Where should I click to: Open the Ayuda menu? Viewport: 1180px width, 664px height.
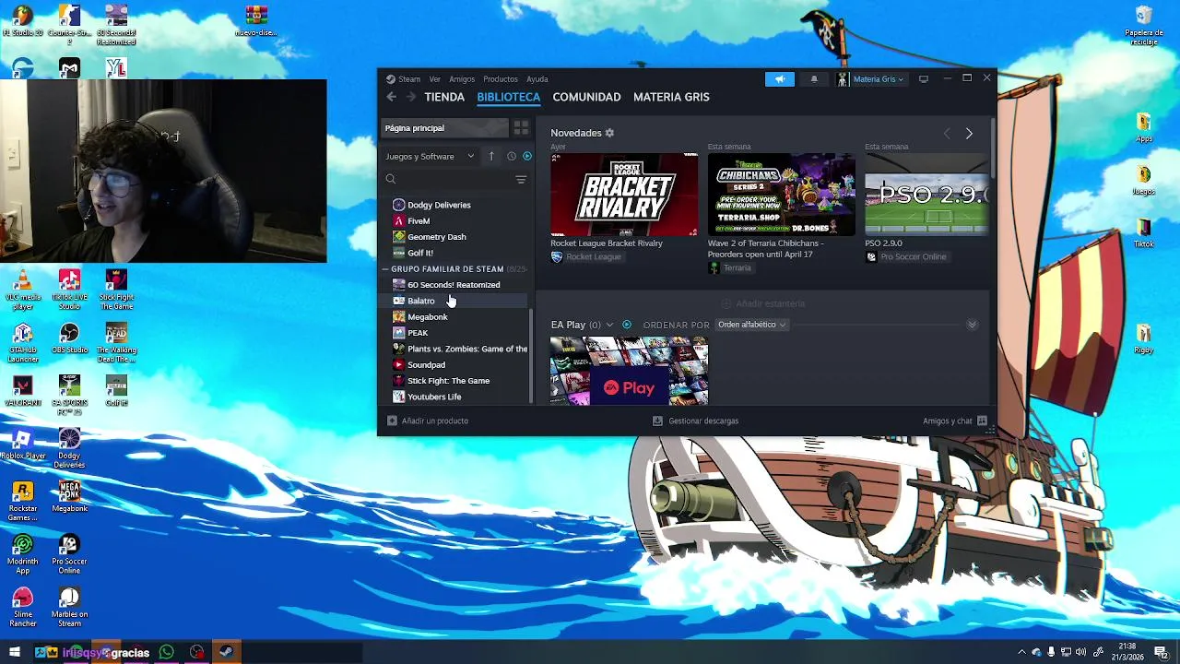click(x=537, y=79)
